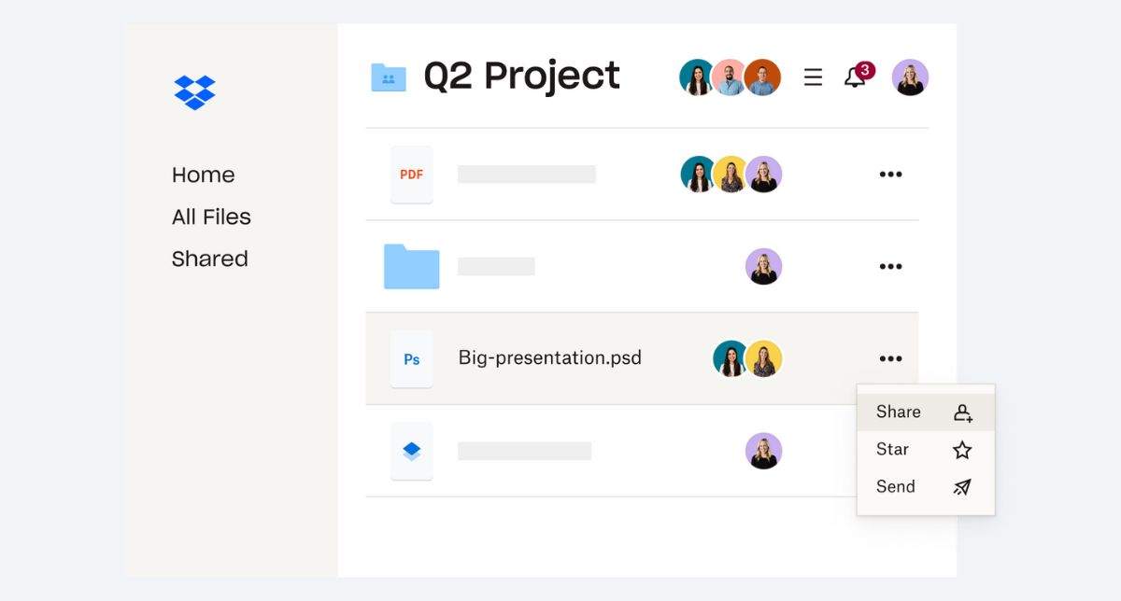The height and width of the screenshot is (601, 1121).
Task: Go to Home in the sidebar
Action: (x=203, y=175)
